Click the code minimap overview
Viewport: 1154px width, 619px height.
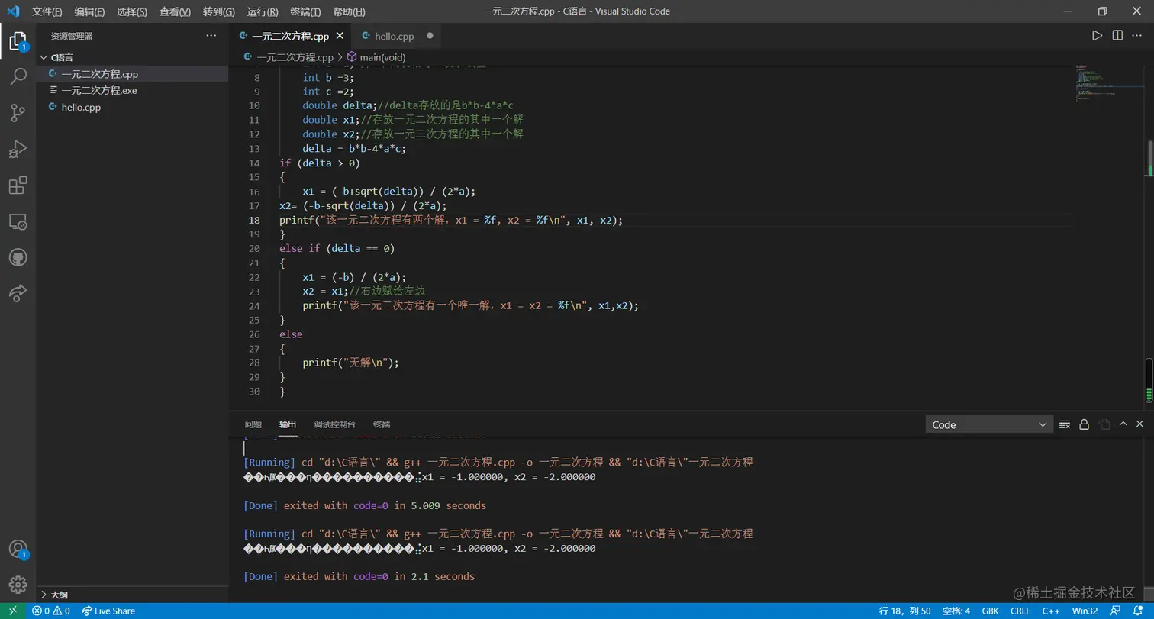pyautogui.click(x=1108, y=83)
